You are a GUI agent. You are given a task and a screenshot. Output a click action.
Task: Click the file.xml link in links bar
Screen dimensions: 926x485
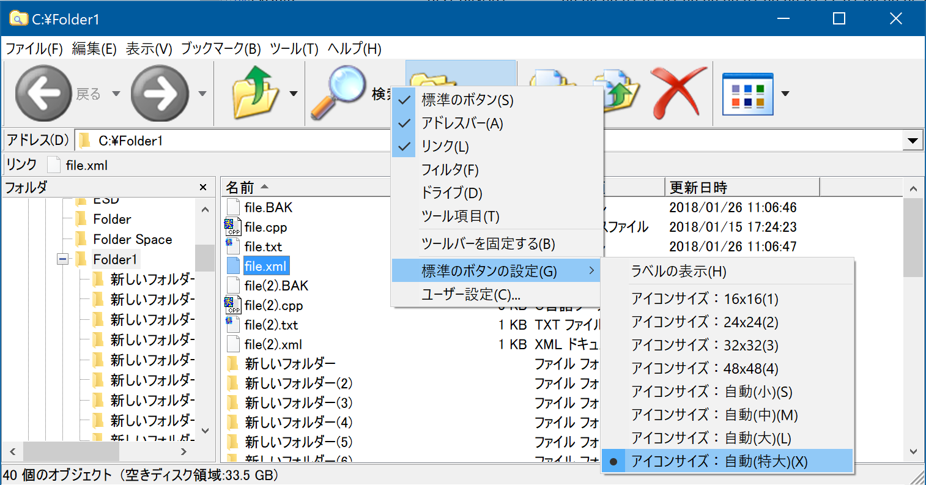click(86, 165)
